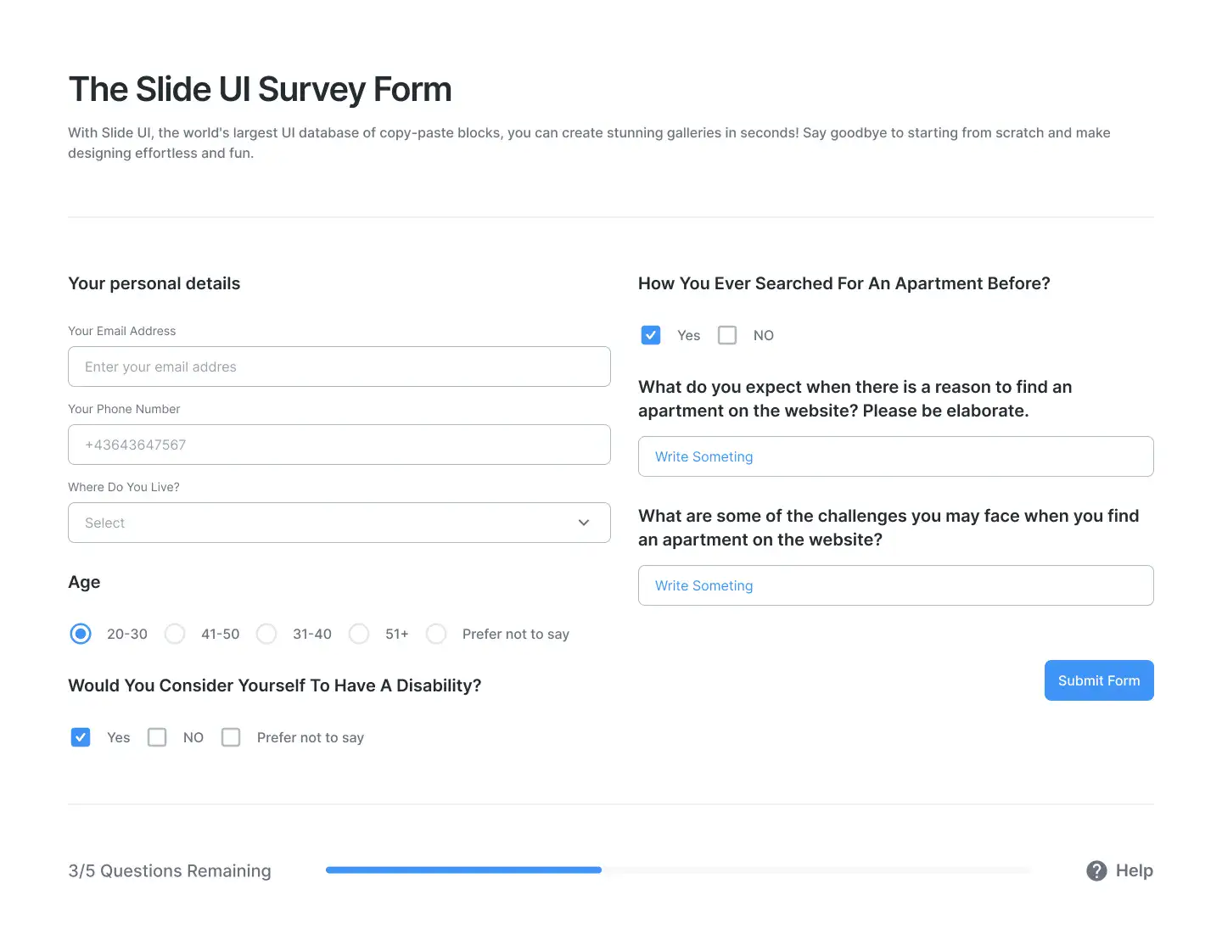
Task: Tick the NO disability checkbox
Action: pos(157,737)
